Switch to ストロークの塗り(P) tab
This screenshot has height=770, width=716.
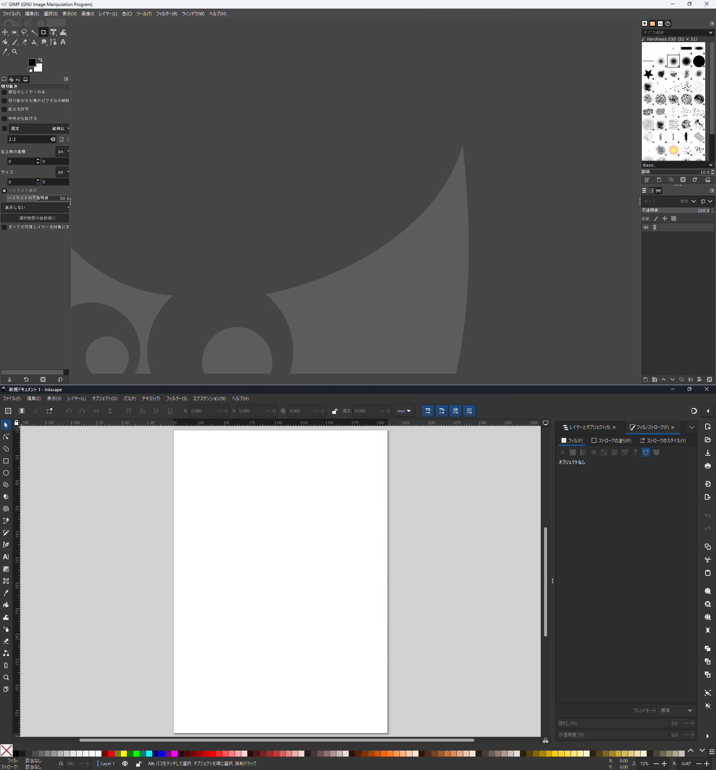611,440
